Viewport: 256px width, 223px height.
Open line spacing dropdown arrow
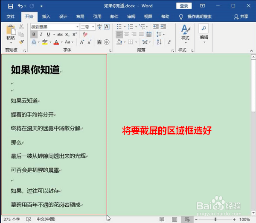coord(164,35)
